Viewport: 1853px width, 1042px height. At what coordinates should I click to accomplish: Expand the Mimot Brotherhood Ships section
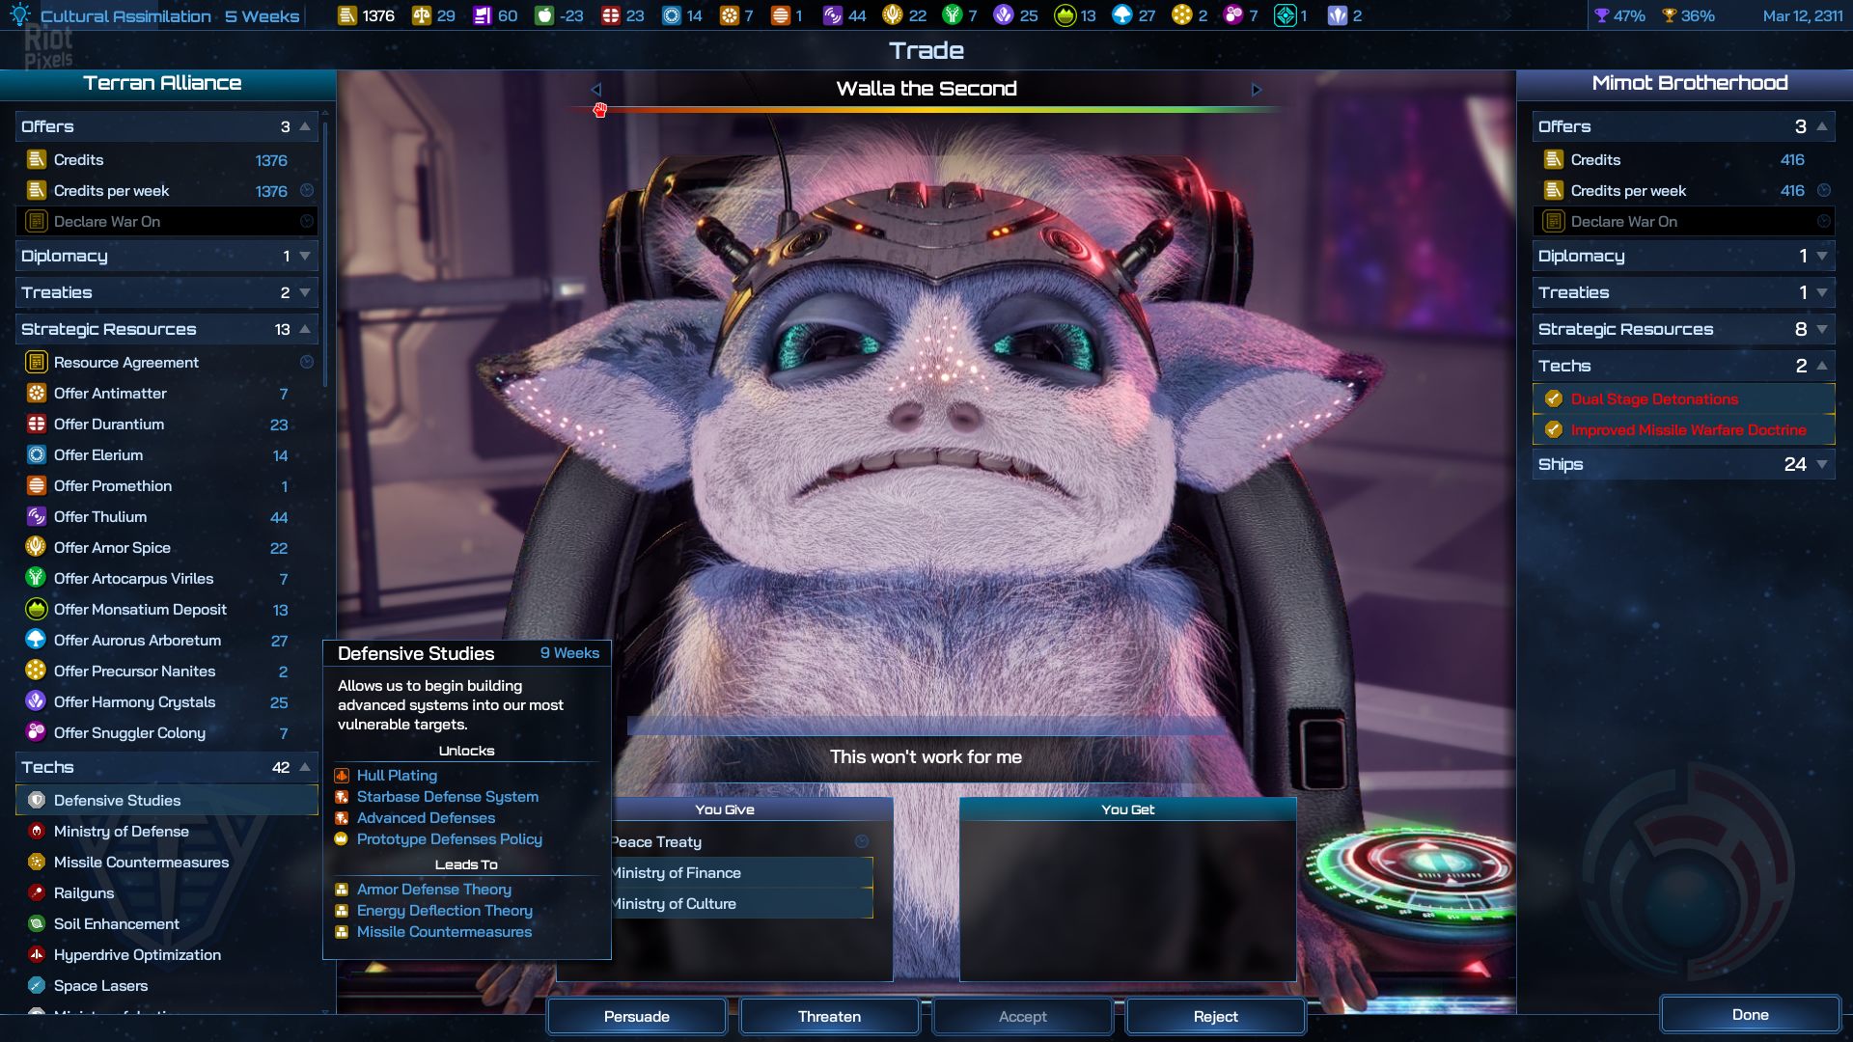coord(1821,465)
